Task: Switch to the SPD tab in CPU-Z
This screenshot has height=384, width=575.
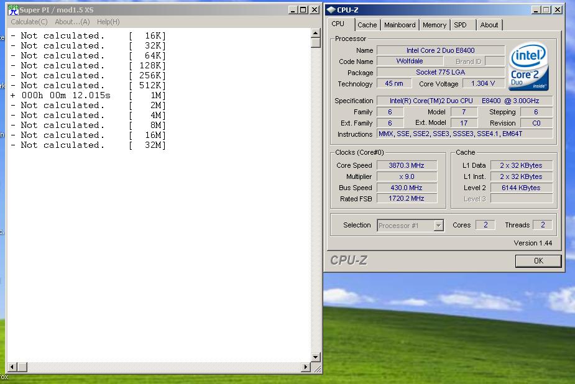Action: pyautogui.click(x=460, y=25)
